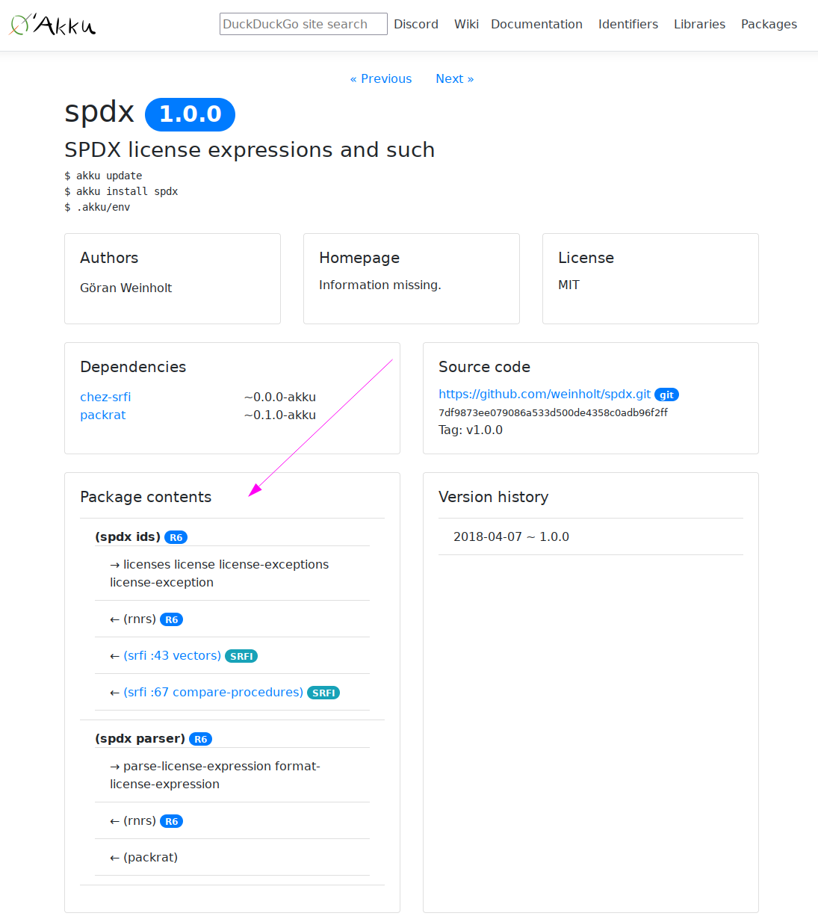The image size is (818, 922).
Task: Open the GitHub repository for spdx
Action: point(544,394)
